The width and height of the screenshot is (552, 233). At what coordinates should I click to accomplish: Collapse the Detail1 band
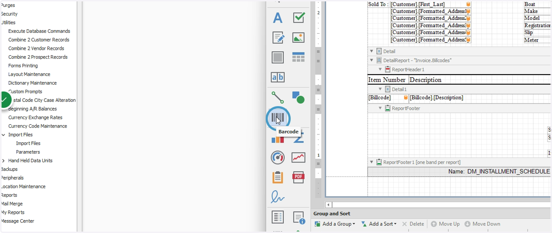[x=380, y=89]
